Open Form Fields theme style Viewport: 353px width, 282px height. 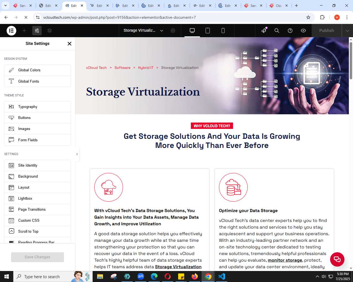[x=38, y=140]
